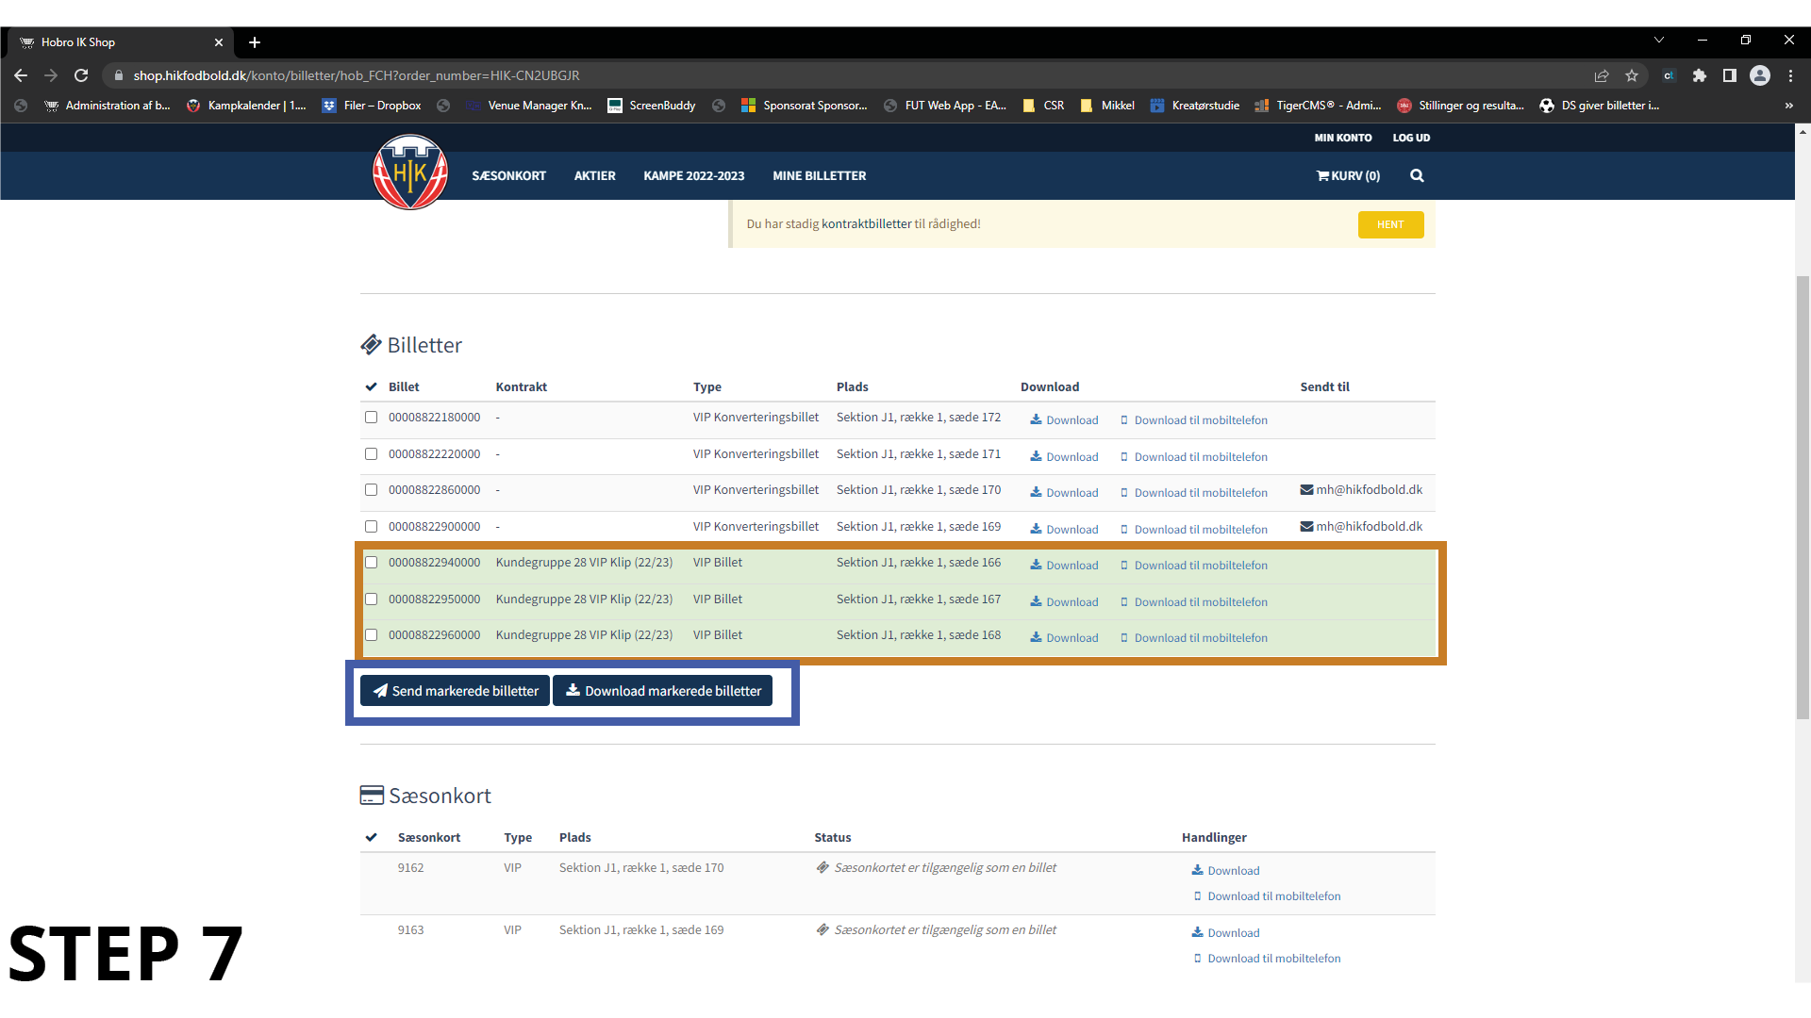Click Download til mobiltelefon for seat 166

(x=1200, y=566)
